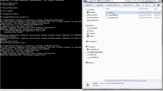Viewport: 163px width, 91px height.
Task: Select the vendor folder name
Action: (x=111, y=12)
